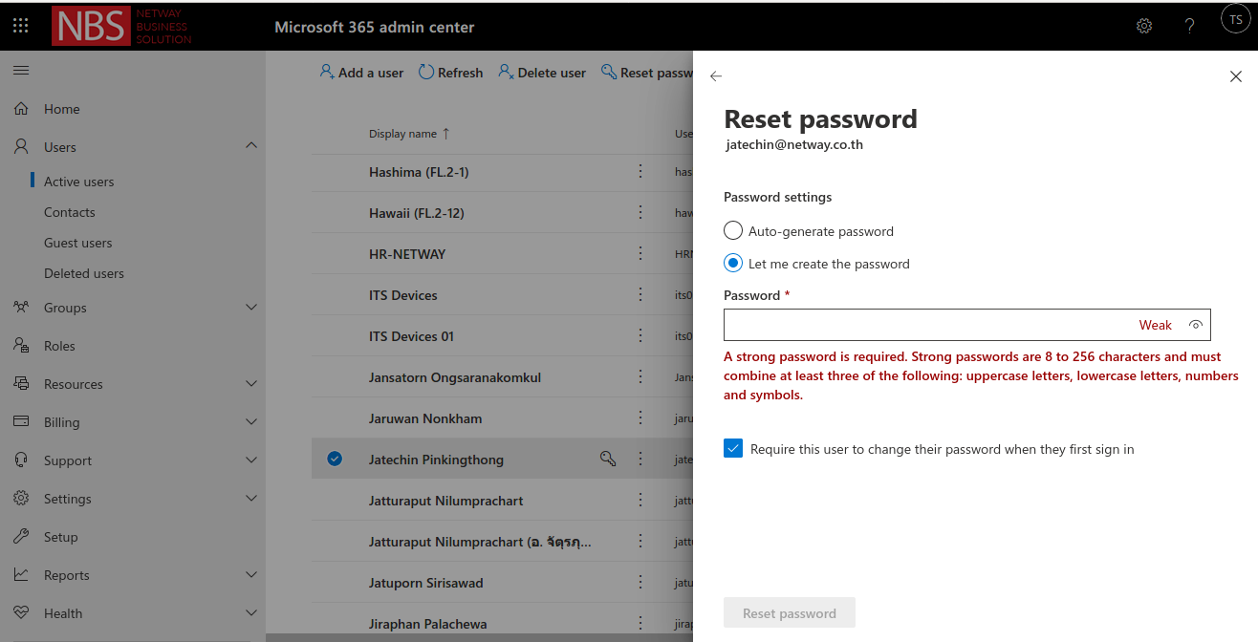
Task: Expand the Billing navigation section
Action: (x=251, y=422)
